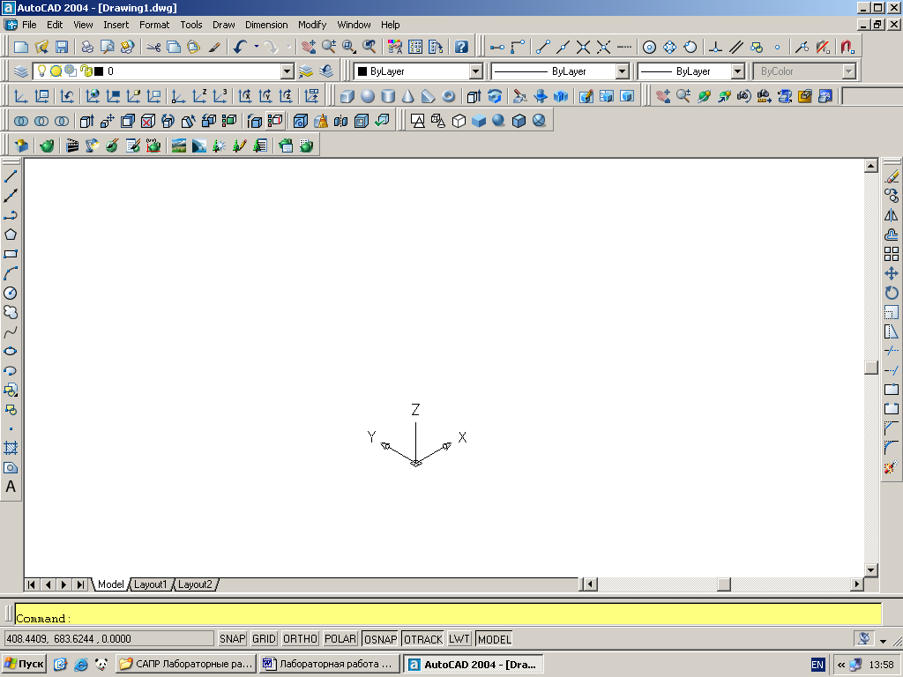
Task: Open the File menu
Action: pos(29,25)
